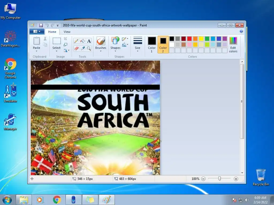274x205 pixels.
Task: Pick the white color swatch
Action: pos(172,45)
